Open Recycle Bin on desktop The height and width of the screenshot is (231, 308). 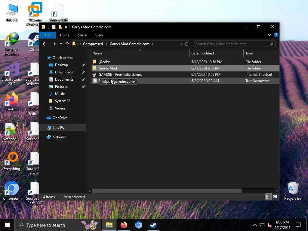click(293, 191)
